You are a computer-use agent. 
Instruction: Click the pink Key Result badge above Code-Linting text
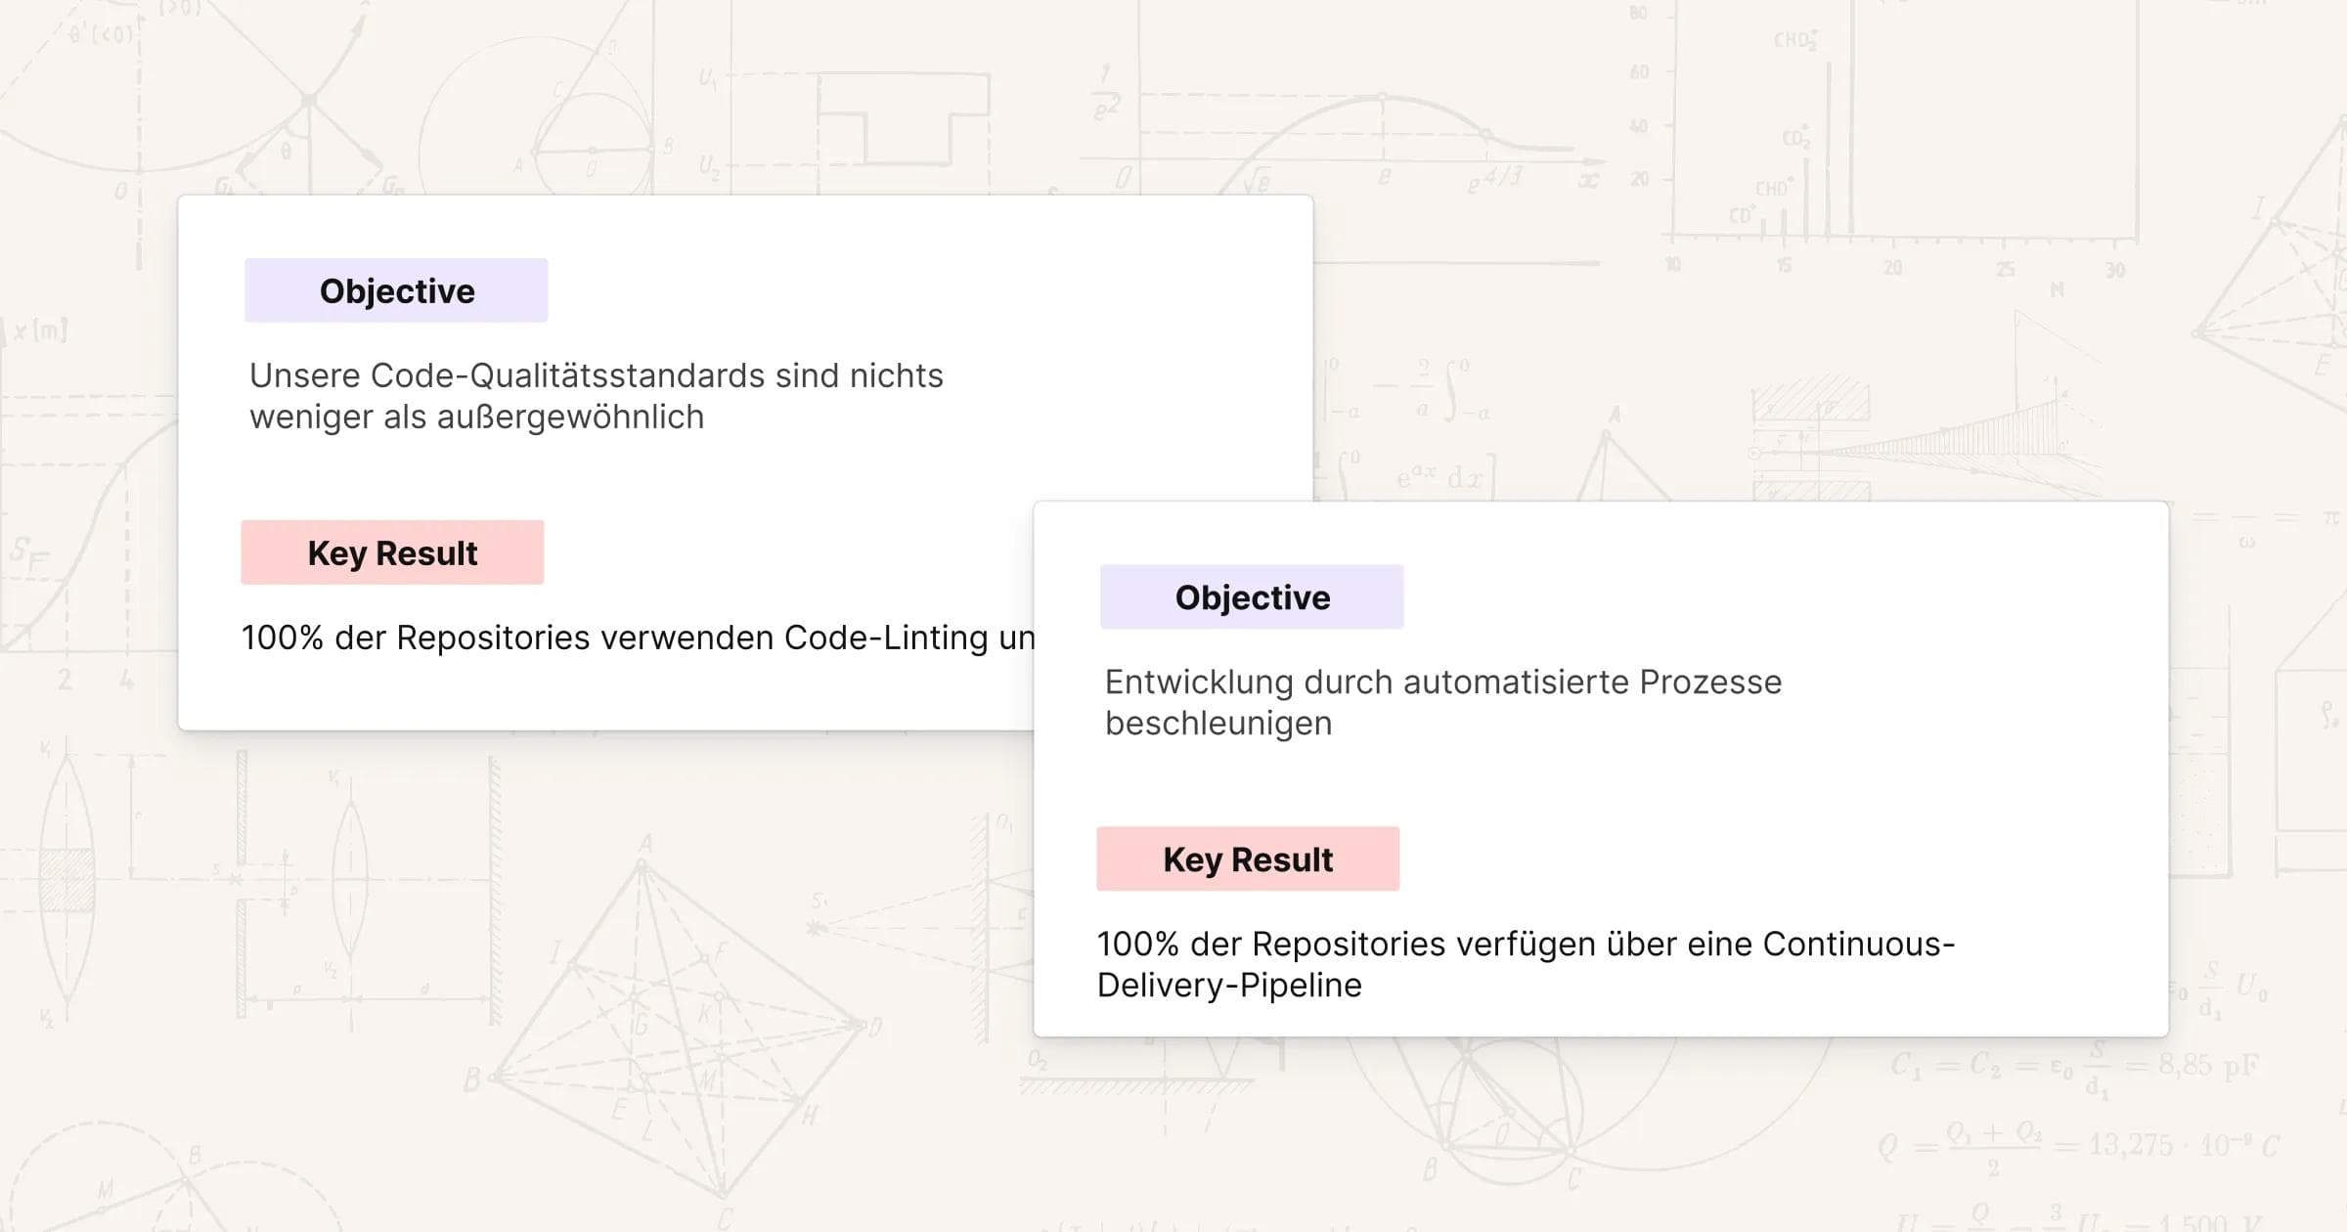pos(392,552)
